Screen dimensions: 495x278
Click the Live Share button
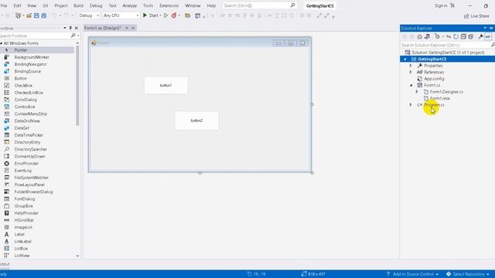coord(476,15)
